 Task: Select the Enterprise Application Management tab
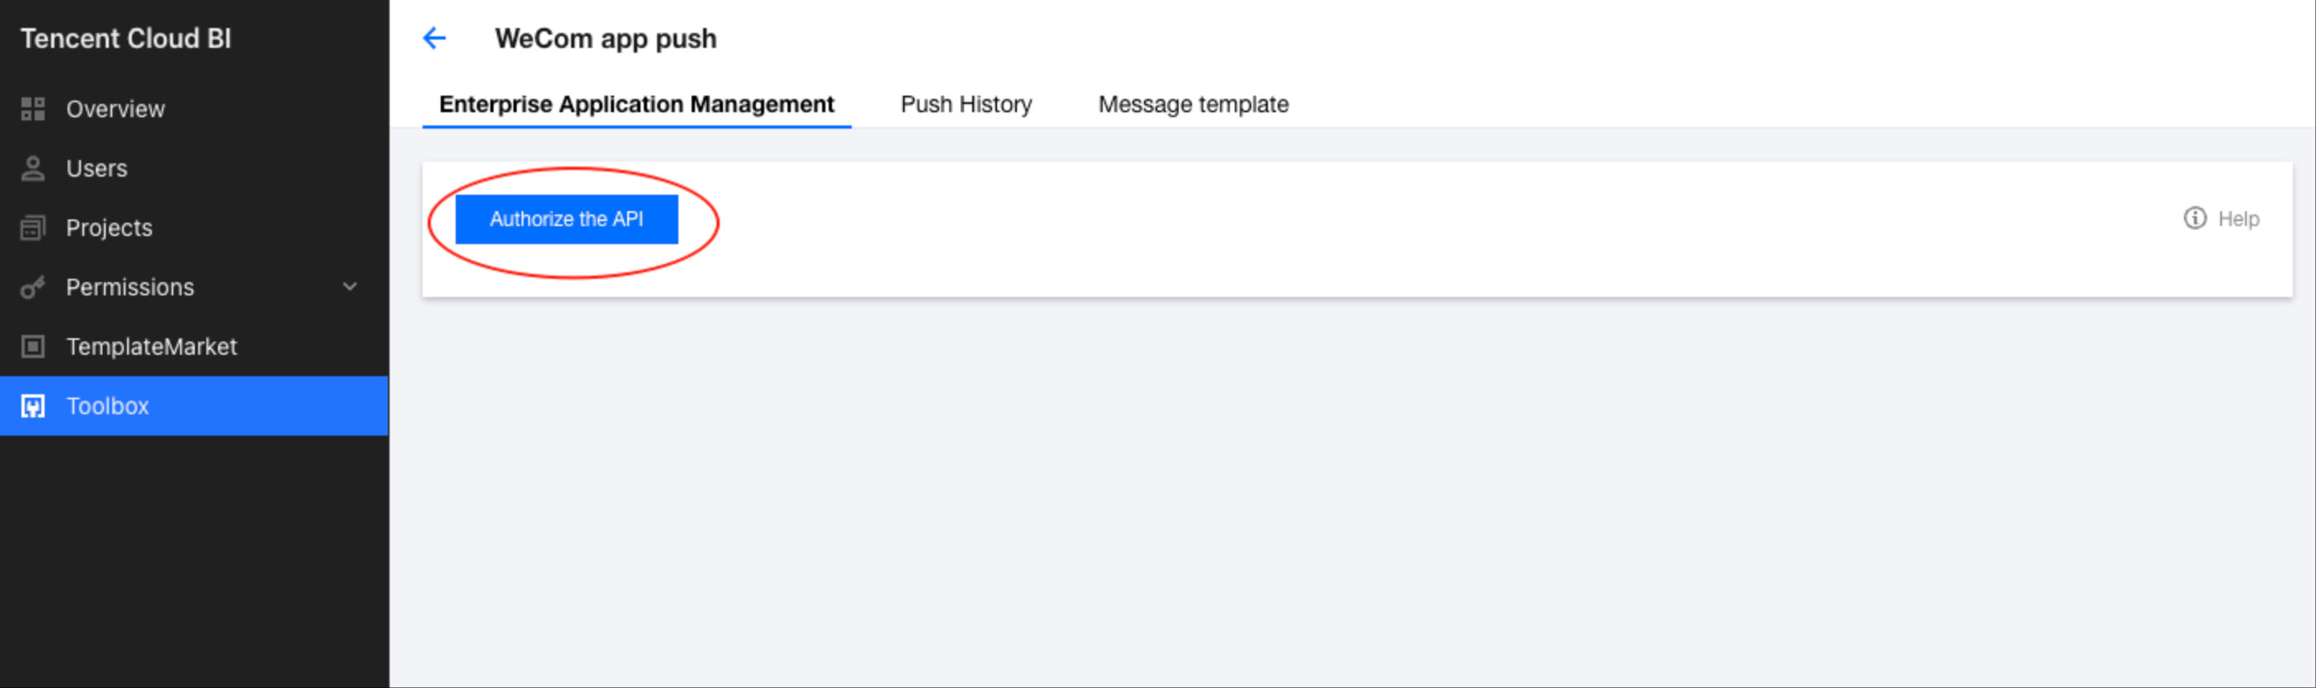point(636,104)
